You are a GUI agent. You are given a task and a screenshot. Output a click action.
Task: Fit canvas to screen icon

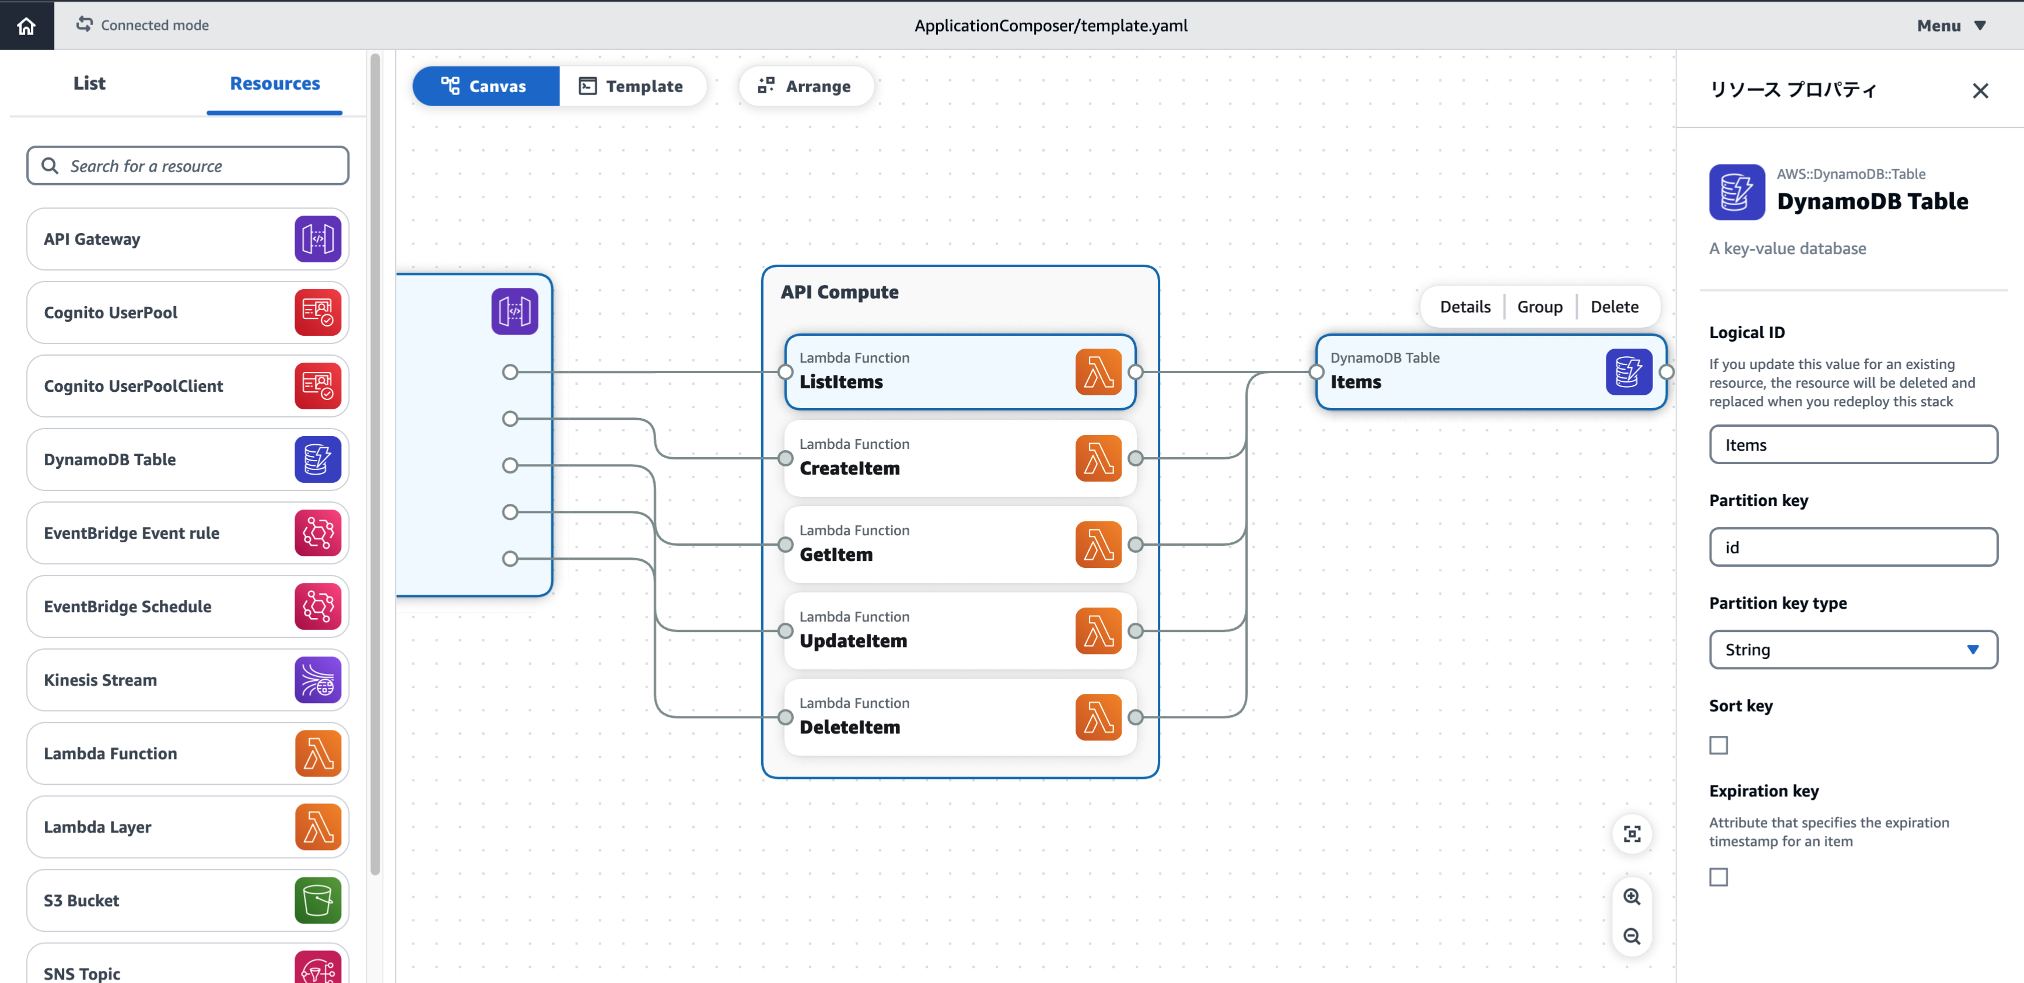[x=1632, y=834]
